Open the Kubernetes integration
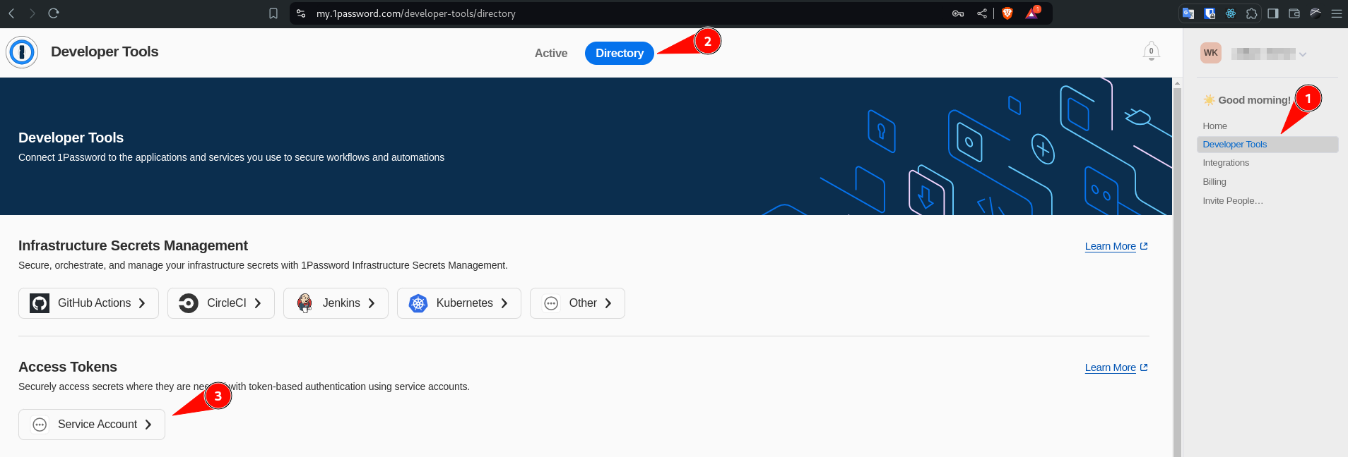 point(459,303)
